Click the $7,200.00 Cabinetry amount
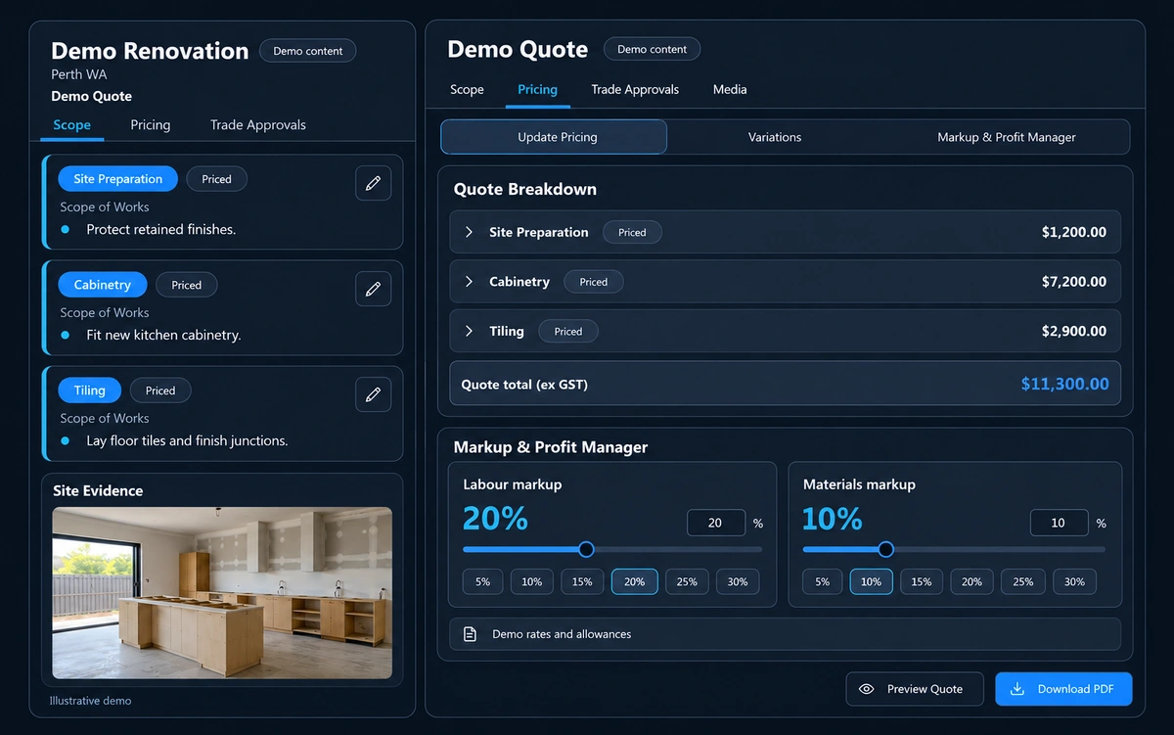Viewport: 1174px width, 735px height. click(x=1074, y=281)
